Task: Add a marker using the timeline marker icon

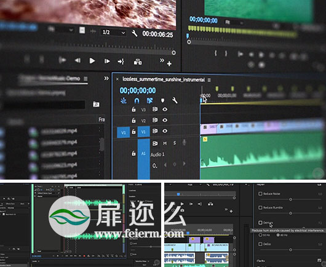Action: pyautogui.click(x=162, y=101)
